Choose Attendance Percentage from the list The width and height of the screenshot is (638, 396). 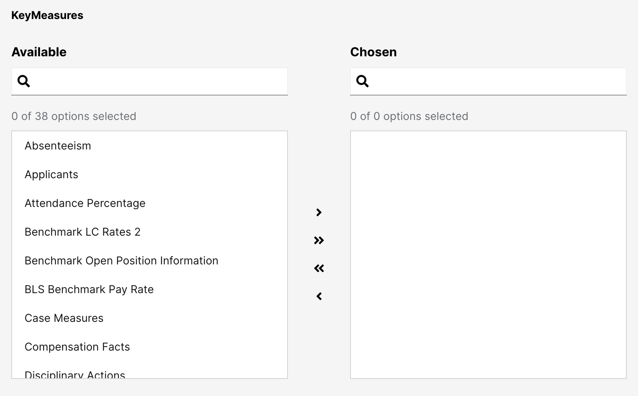85,203
